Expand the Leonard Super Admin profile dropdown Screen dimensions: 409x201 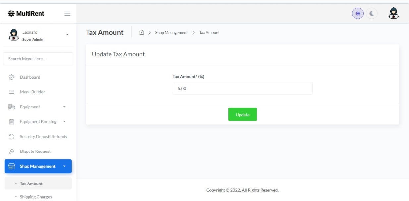coord(67,35)
